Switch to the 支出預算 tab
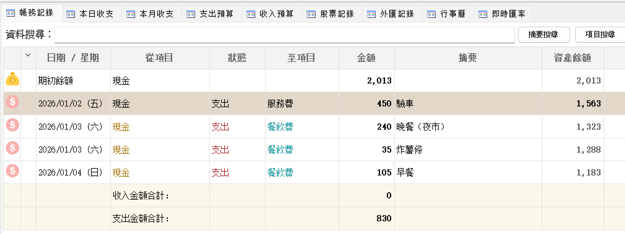Image resolution: width=625 pixels, height=234 pixels. [x=212, y=14]
